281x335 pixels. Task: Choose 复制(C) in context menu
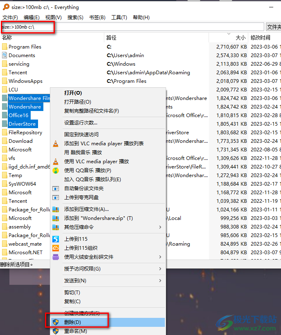[108, 301]
